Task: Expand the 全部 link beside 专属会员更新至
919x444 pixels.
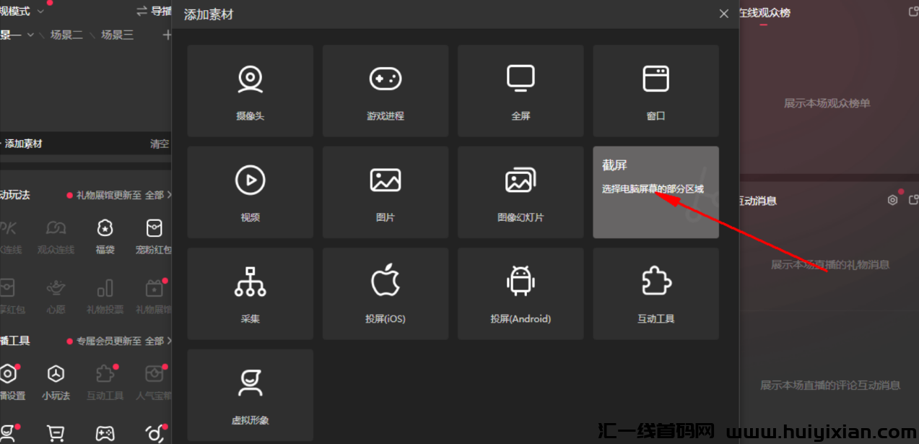Action: pyautogui.click(x=159, y=341)
